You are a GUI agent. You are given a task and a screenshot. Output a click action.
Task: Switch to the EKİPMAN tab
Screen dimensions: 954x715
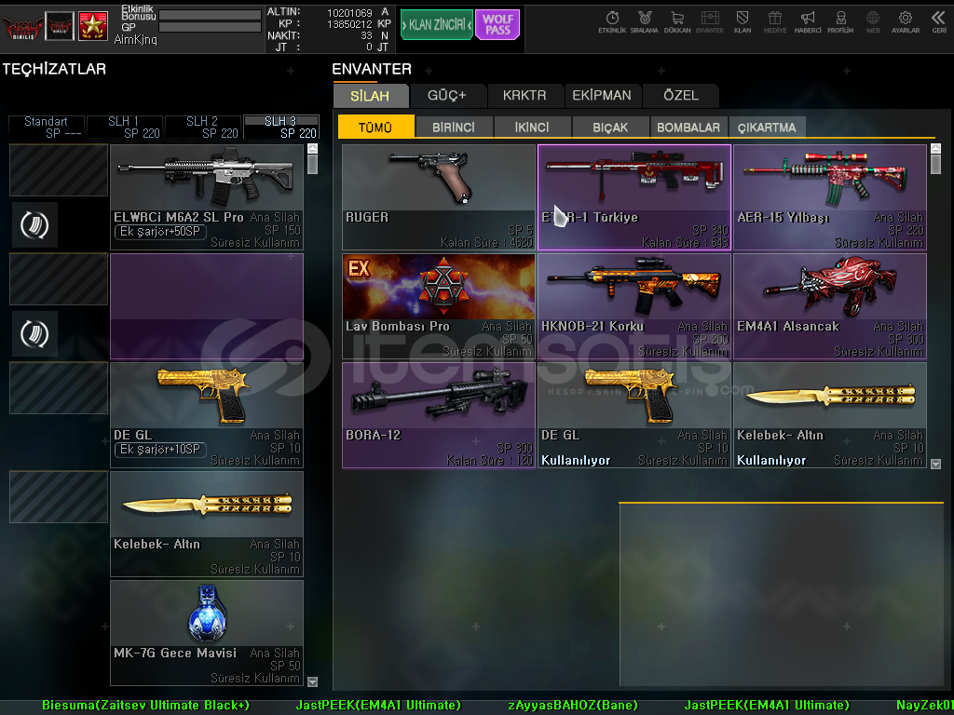(x=602, y=96)
